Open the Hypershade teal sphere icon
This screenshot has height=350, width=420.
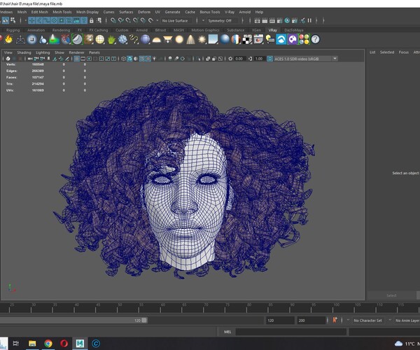point(287,20)
